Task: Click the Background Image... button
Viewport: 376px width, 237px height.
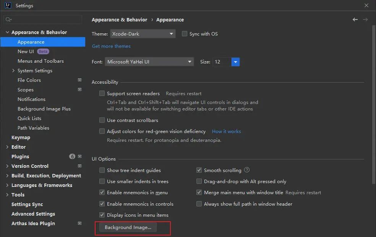Action: 128,227
